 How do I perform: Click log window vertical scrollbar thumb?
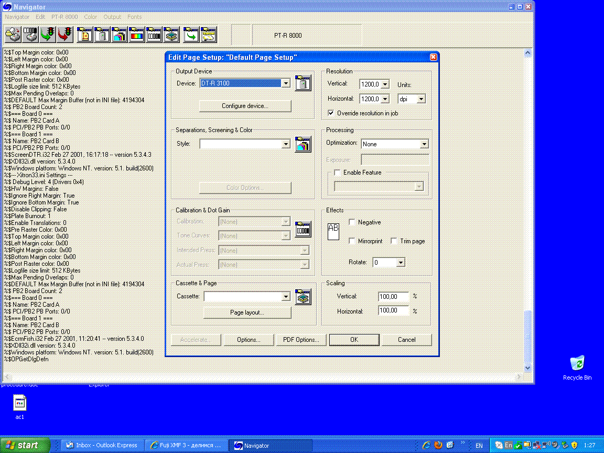click(x=528, y=336)
